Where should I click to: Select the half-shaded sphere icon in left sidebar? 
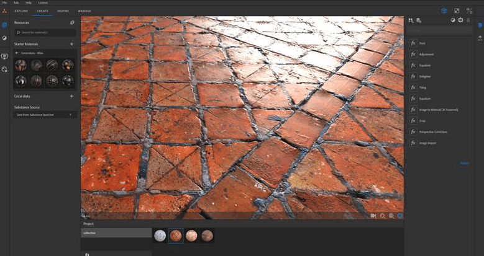coord(4,38)
